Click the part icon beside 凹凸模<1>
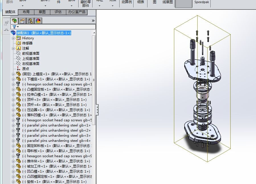Viewport: 256px width, 184px height. tap(19, 171)
